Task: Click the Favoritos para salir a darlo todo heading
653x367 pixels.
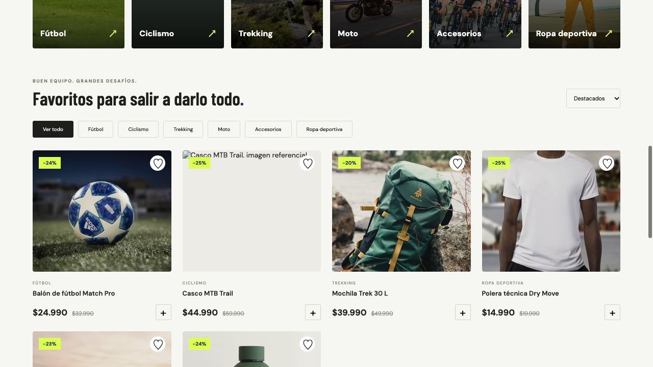Action: tap(138, 99)
